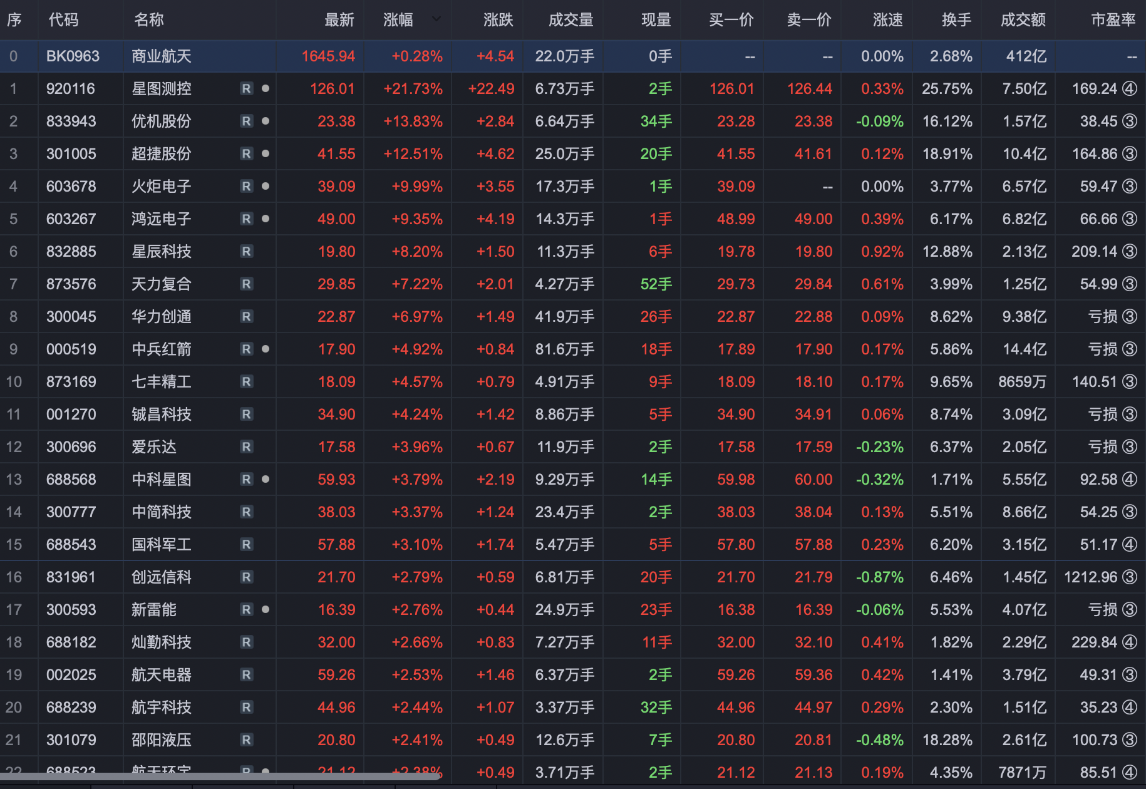Toggle the dot marker for 中科星图
The image size is (1146, 789).
(x=266, y=480)
